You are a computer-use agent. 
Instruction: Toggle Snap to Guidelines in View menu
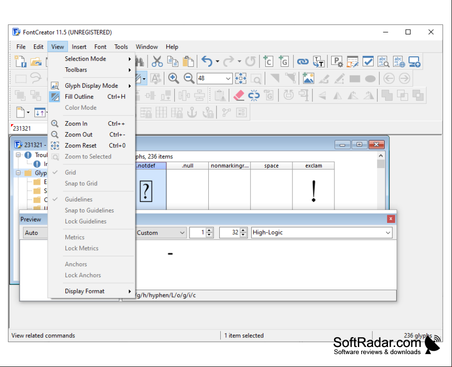pos(91,210)
